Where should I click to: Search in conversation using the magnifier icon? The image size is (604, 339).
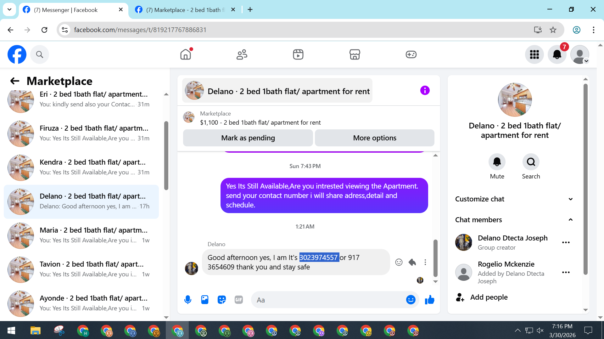(x=531, y=162)
